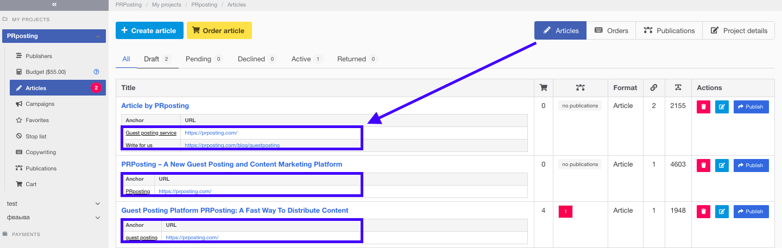Expand the 'фваыва' project
The width and height of the screenshot is (782, 248).
tap(98, 218)
